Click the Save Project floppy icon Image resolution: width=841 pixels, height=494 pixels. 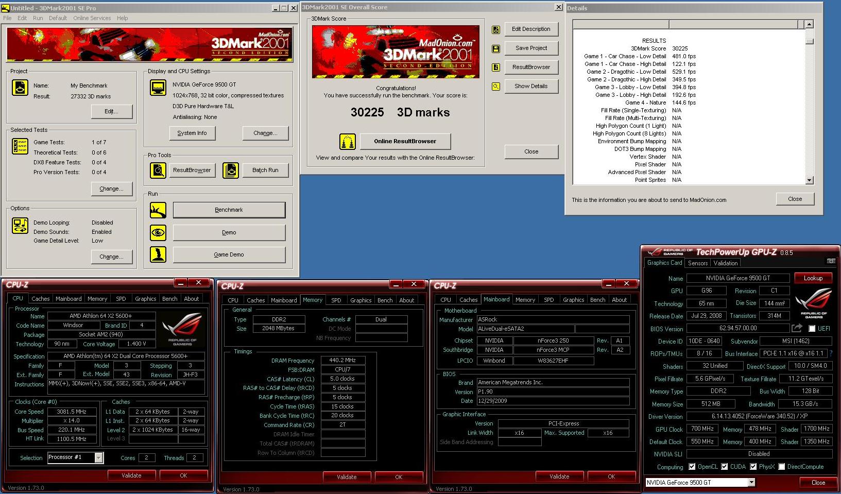[x=496, y=48]
